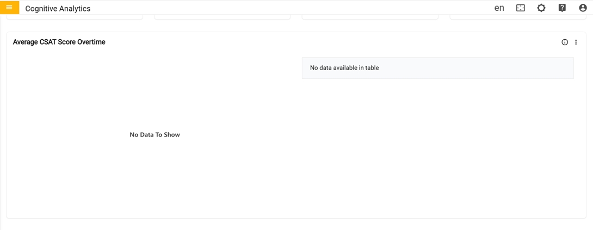Toggle fullscreen mode from header
Image resolution: width=593 pixels, height=230 pixels.
[x=520, y=8]
